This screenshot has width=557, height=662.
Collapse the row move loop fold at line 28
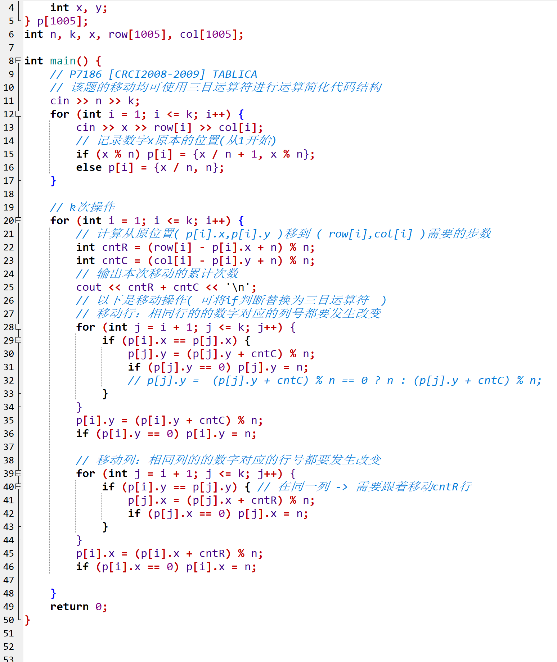[x=18, y=327]
